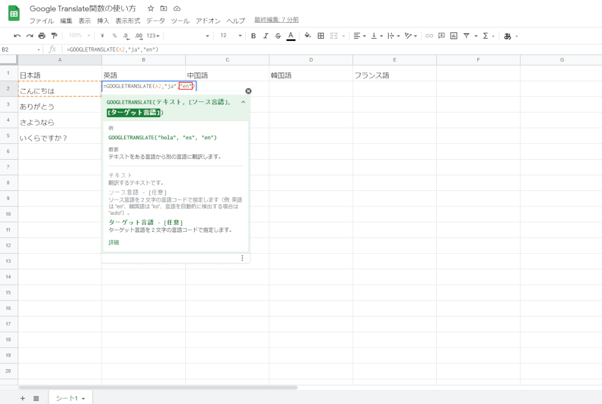The width and height of the screenshot is (602, 404).
Task: Insert a chart icon
Action: pos(454,36)
